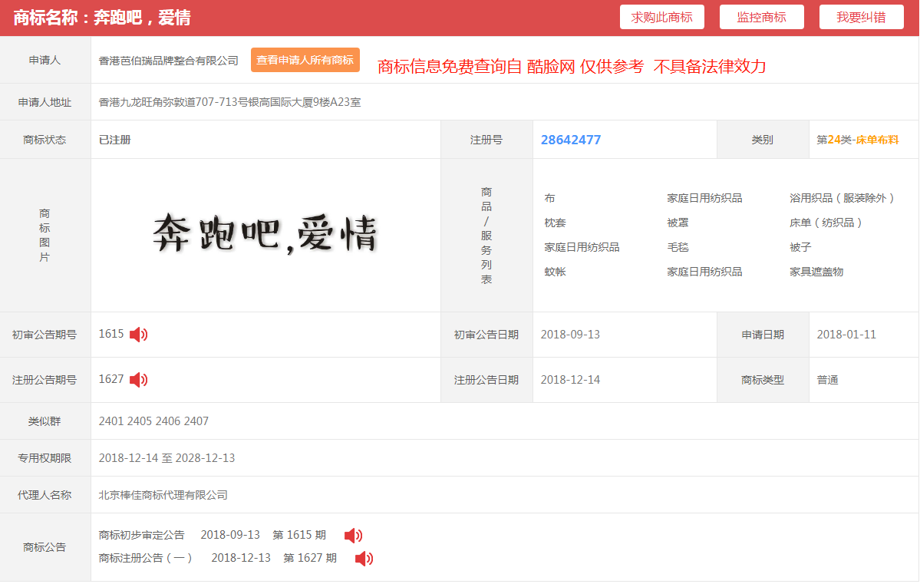Click speaker icon beside 商标注册公告（一） row
Viewport: 920px width, 584px height.
tap(364, 558)
